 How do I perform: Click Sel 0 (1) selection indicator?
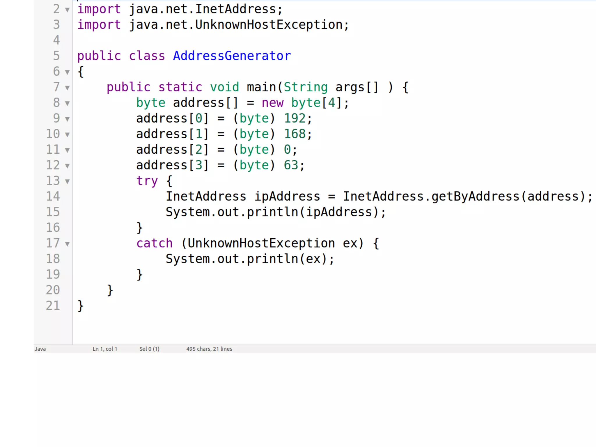click(x=149, y=349)
